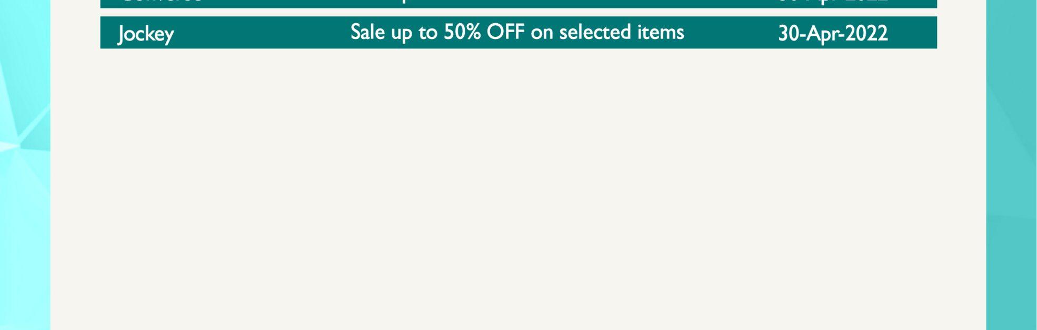The width and height of the screenshot is (1037, 330).
Task: Click the empty white content area below table
Action: click(x=518, y=189)
